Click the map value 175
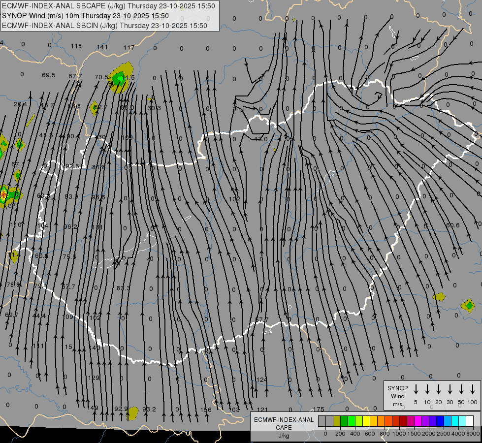Viewport: 482px width, 443px height. 319,410
